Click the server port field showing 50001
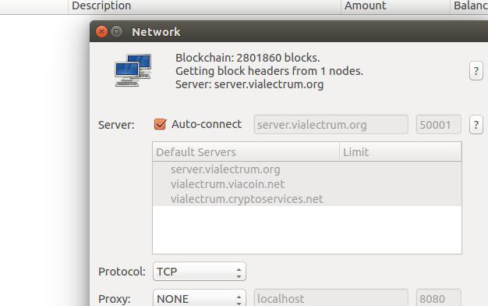Screen dimensions: 488x306 (438, 125)
